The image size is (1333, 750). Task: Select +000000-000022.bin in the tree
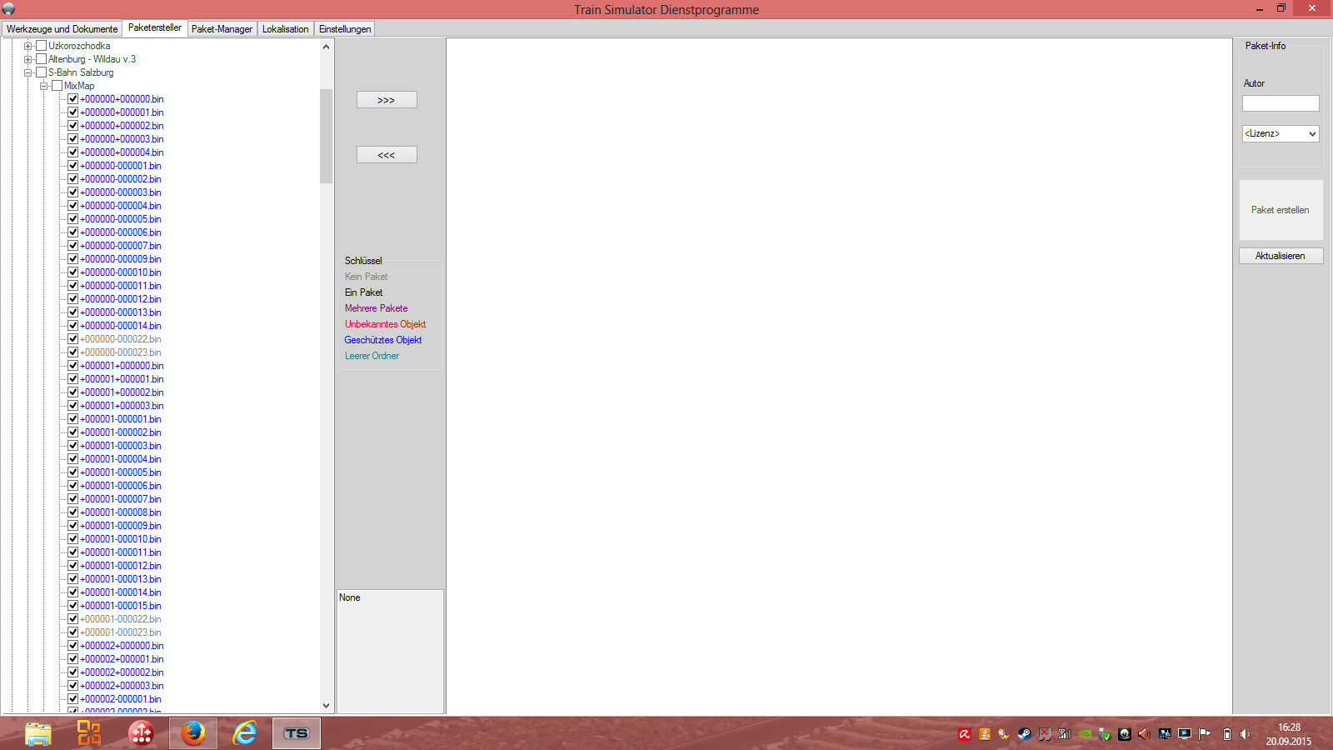[x=121, y=339]
